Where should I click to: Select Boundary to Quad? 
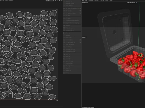(72, 52)
